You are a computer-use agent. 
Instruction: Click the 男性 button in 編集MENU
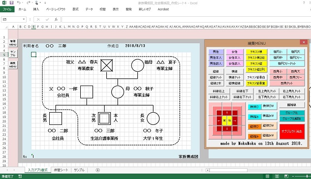tap(216, 52)
